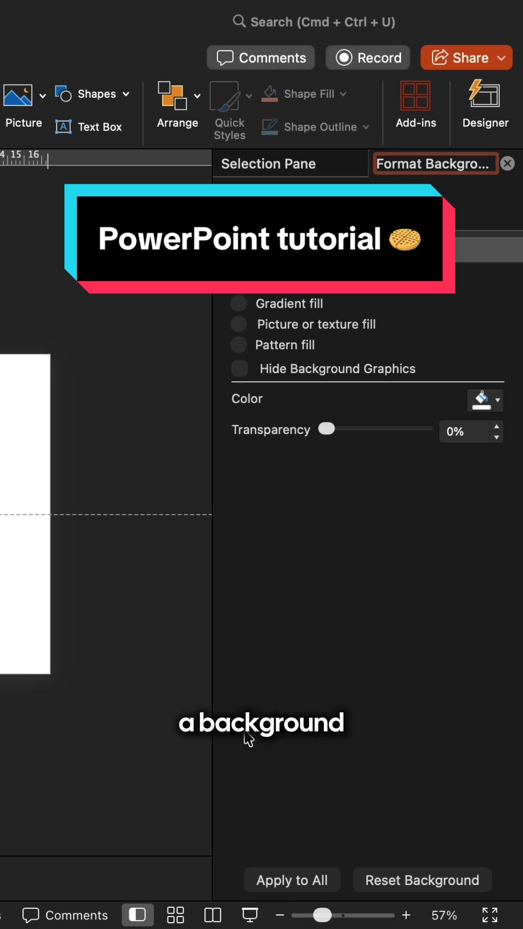Viewport: 523px width, 929px height.
Task: Enable Hide Background Graphics checkbox
Action: tap(240, 368)
